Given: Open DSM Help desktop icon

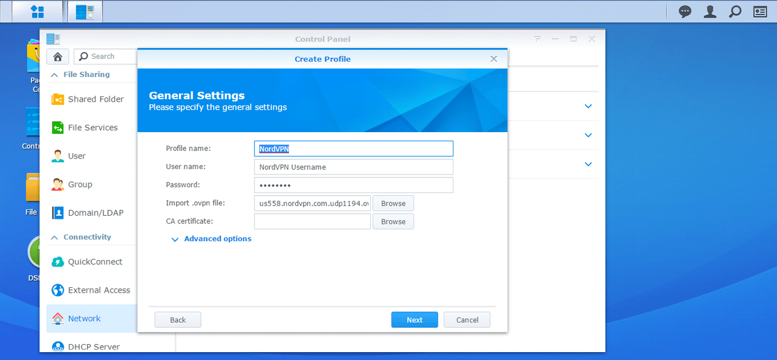Looking at the screenshot, I should coord(34,252).
